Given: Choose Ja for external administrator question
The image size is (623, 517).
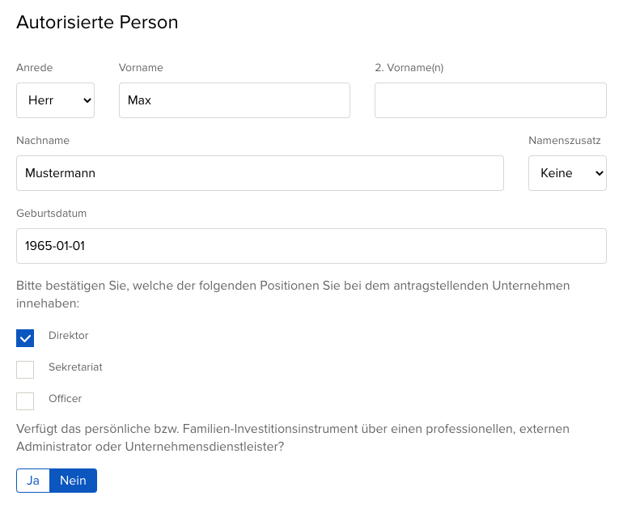Looking at the screenshot, I should [x=33, y=481].
